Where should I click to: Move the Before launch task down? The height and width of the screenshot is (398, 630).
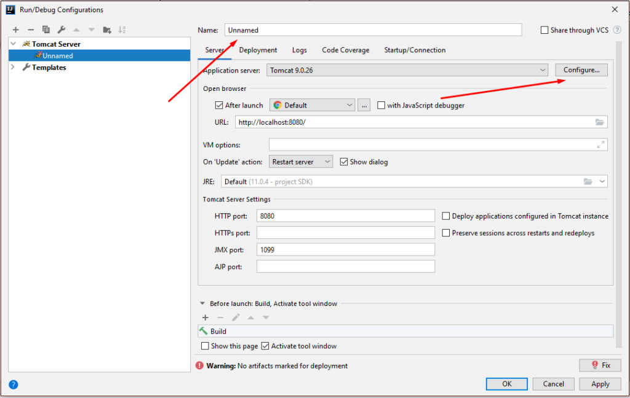[x=266, y=318]
